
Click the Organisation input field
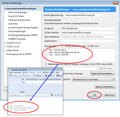[88, 41]
